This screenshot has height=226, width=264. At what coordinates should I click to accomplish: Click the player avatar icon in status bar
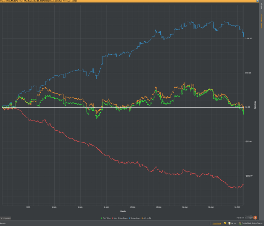click(x=240, y=223)
